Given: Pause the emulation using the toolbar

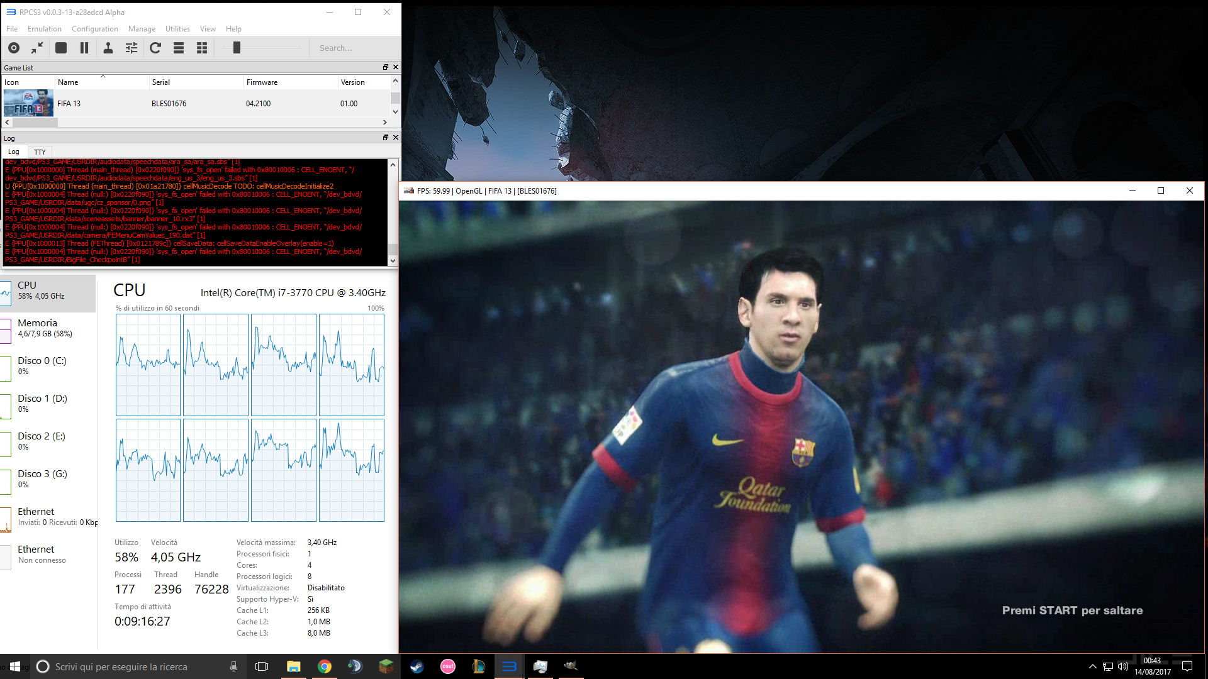Looking at the screenshot, I should click(84, 48).
